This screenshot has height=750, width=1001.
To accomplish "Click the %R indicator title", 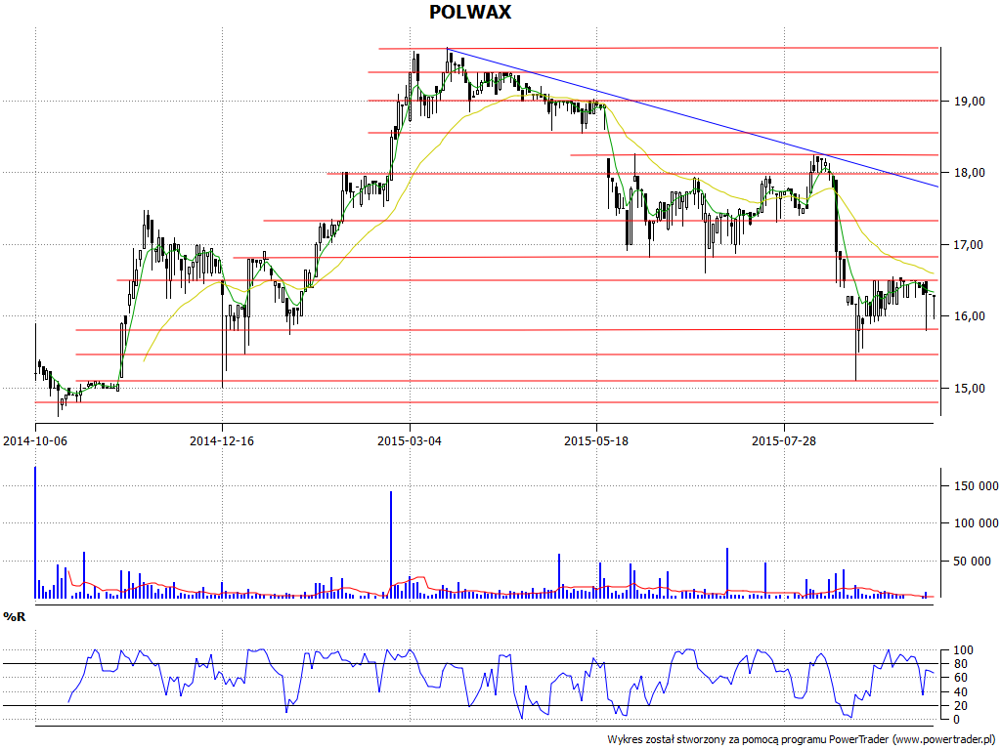I will (x=15, y=617).
